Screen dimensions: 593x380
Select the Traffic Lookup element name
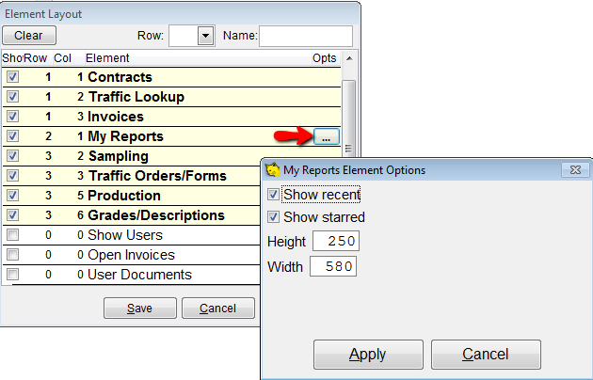(x=136, y=97)
